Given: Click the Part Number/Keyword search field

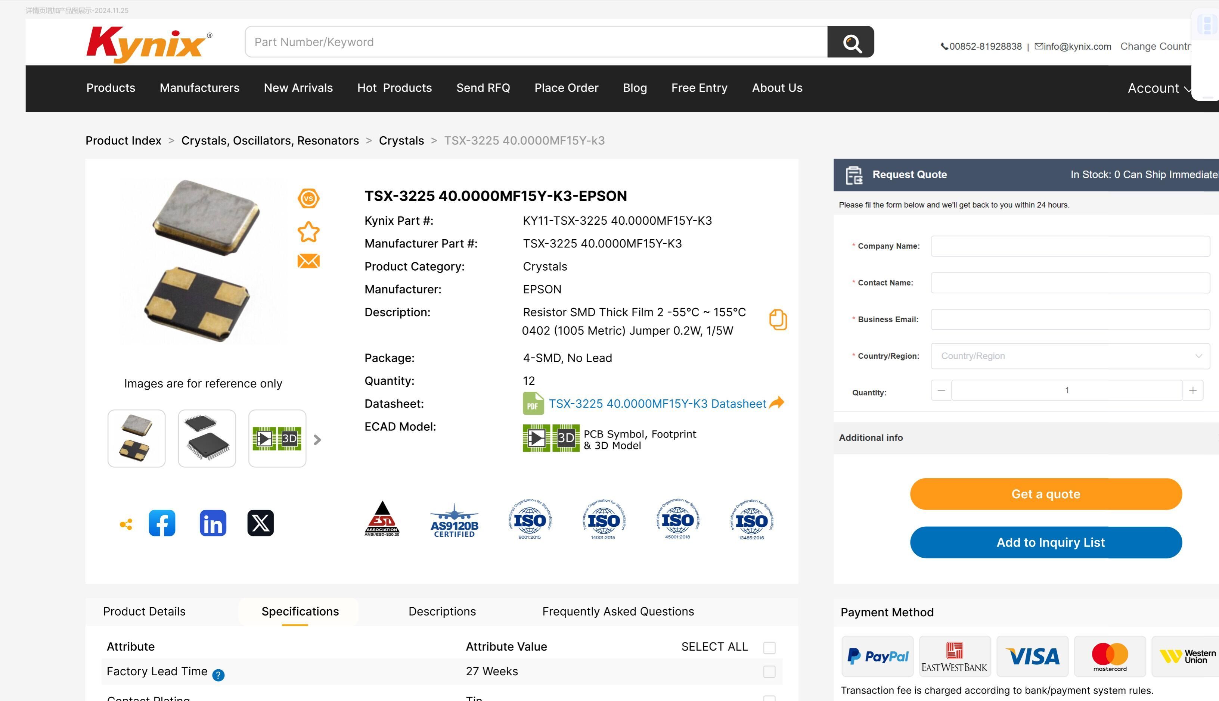Looking at the screenshot, I should tap(536, 42).
